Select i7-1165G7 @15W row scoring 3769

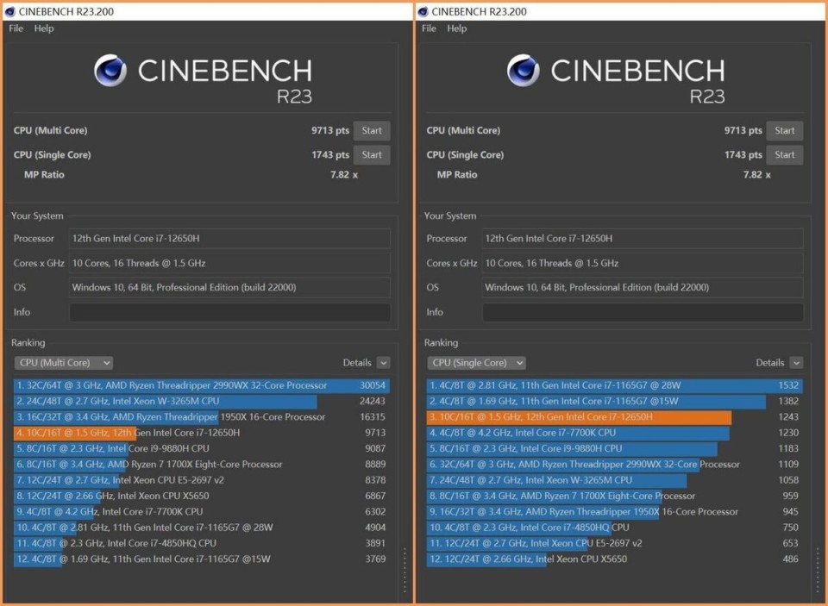(202, 559)
